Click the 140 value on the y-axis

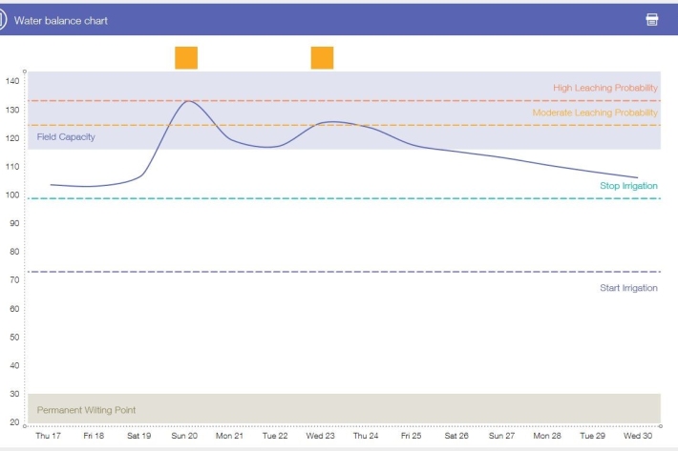(11, 81)
